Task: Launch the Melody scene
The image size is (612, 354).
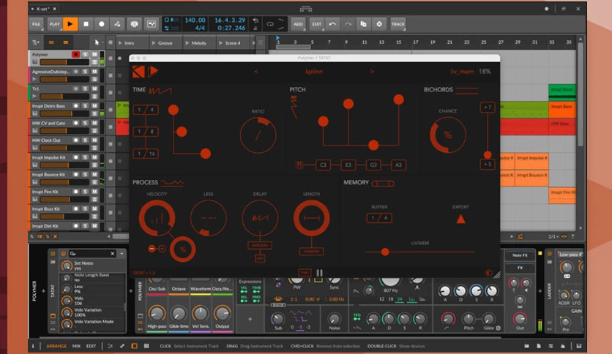Action: (187, 43)
